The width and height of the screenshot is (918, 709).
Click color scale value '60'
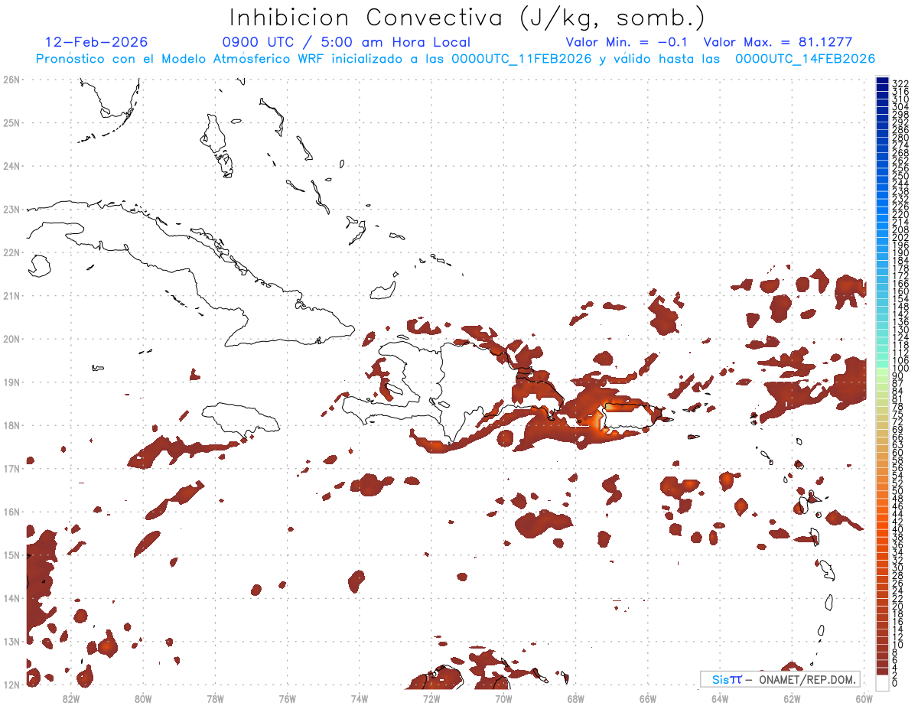[x=898, y=453]
